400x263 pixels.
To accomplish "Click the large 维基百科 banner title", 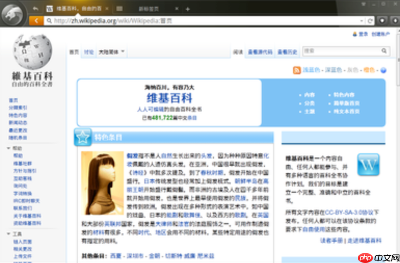I will tap(169, 98).
